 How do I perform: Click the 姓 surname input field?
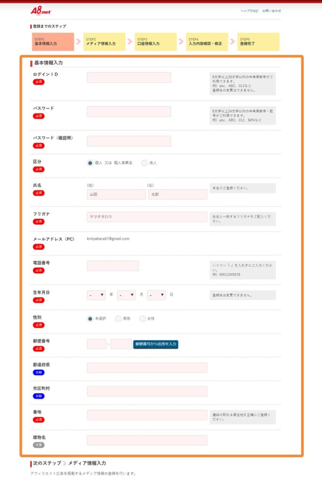click(116, 194)
